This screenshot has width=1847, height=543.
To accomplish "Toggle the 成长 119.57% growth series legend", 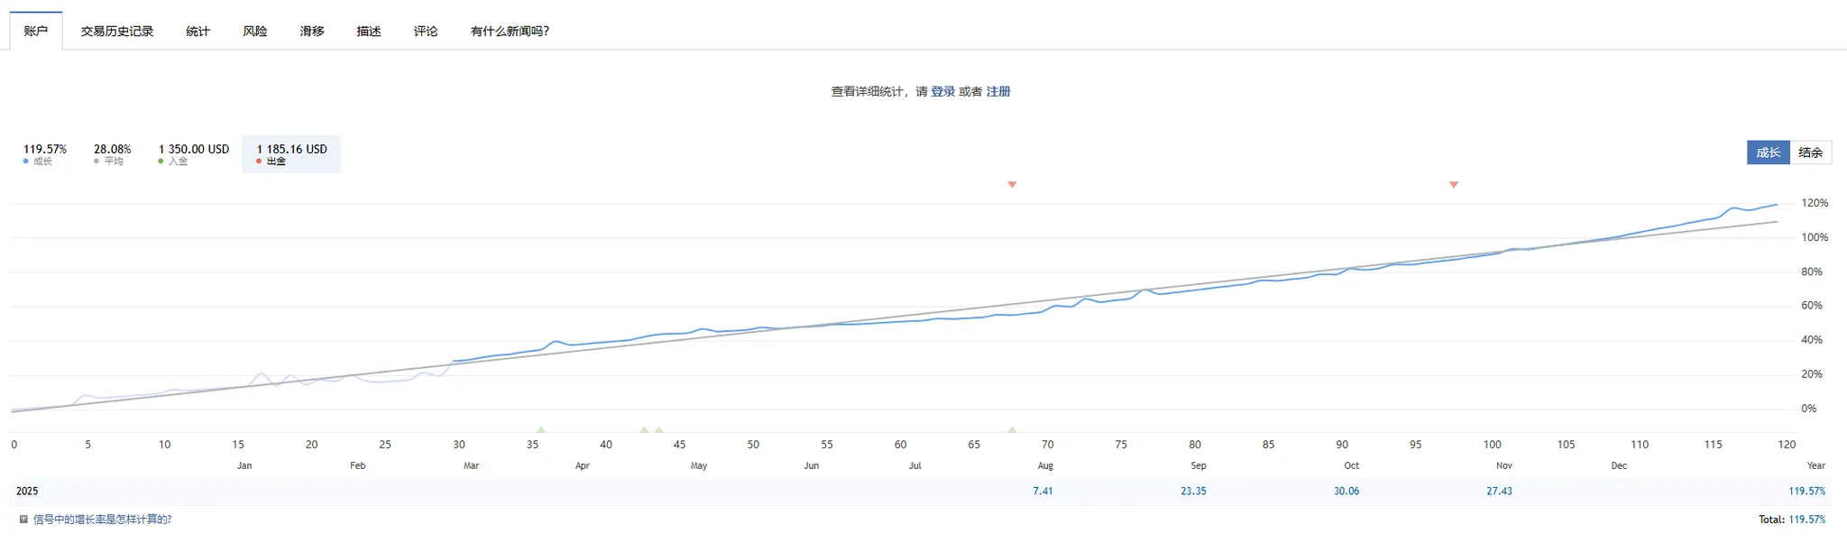I will 45,153.
